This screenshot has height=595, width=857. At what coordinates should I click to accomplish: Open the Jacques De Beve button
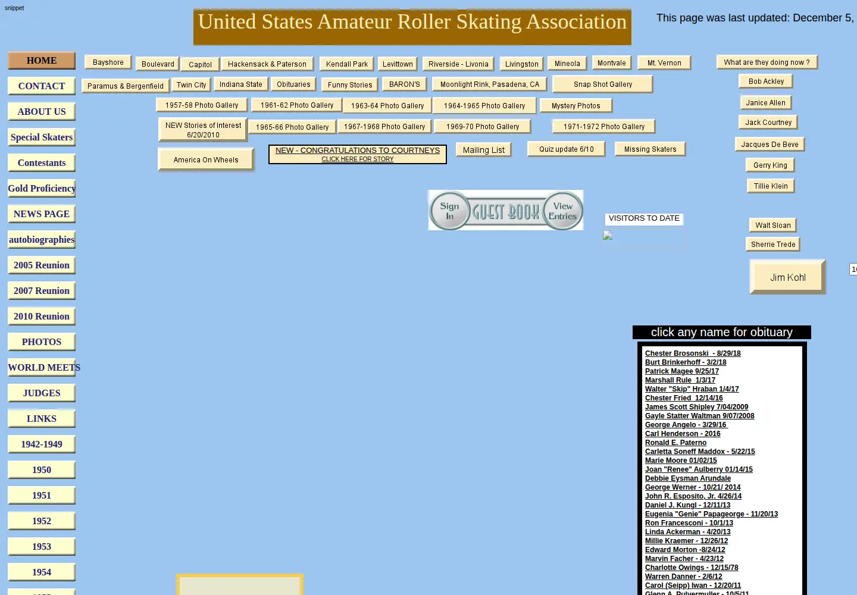pyautogui.click(x=770, y=145)
